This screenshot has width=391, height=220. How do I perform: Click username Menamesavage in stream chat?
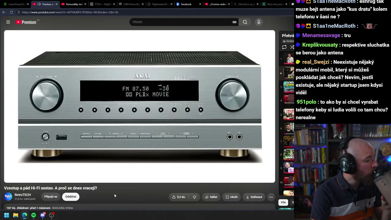[321, 35]
